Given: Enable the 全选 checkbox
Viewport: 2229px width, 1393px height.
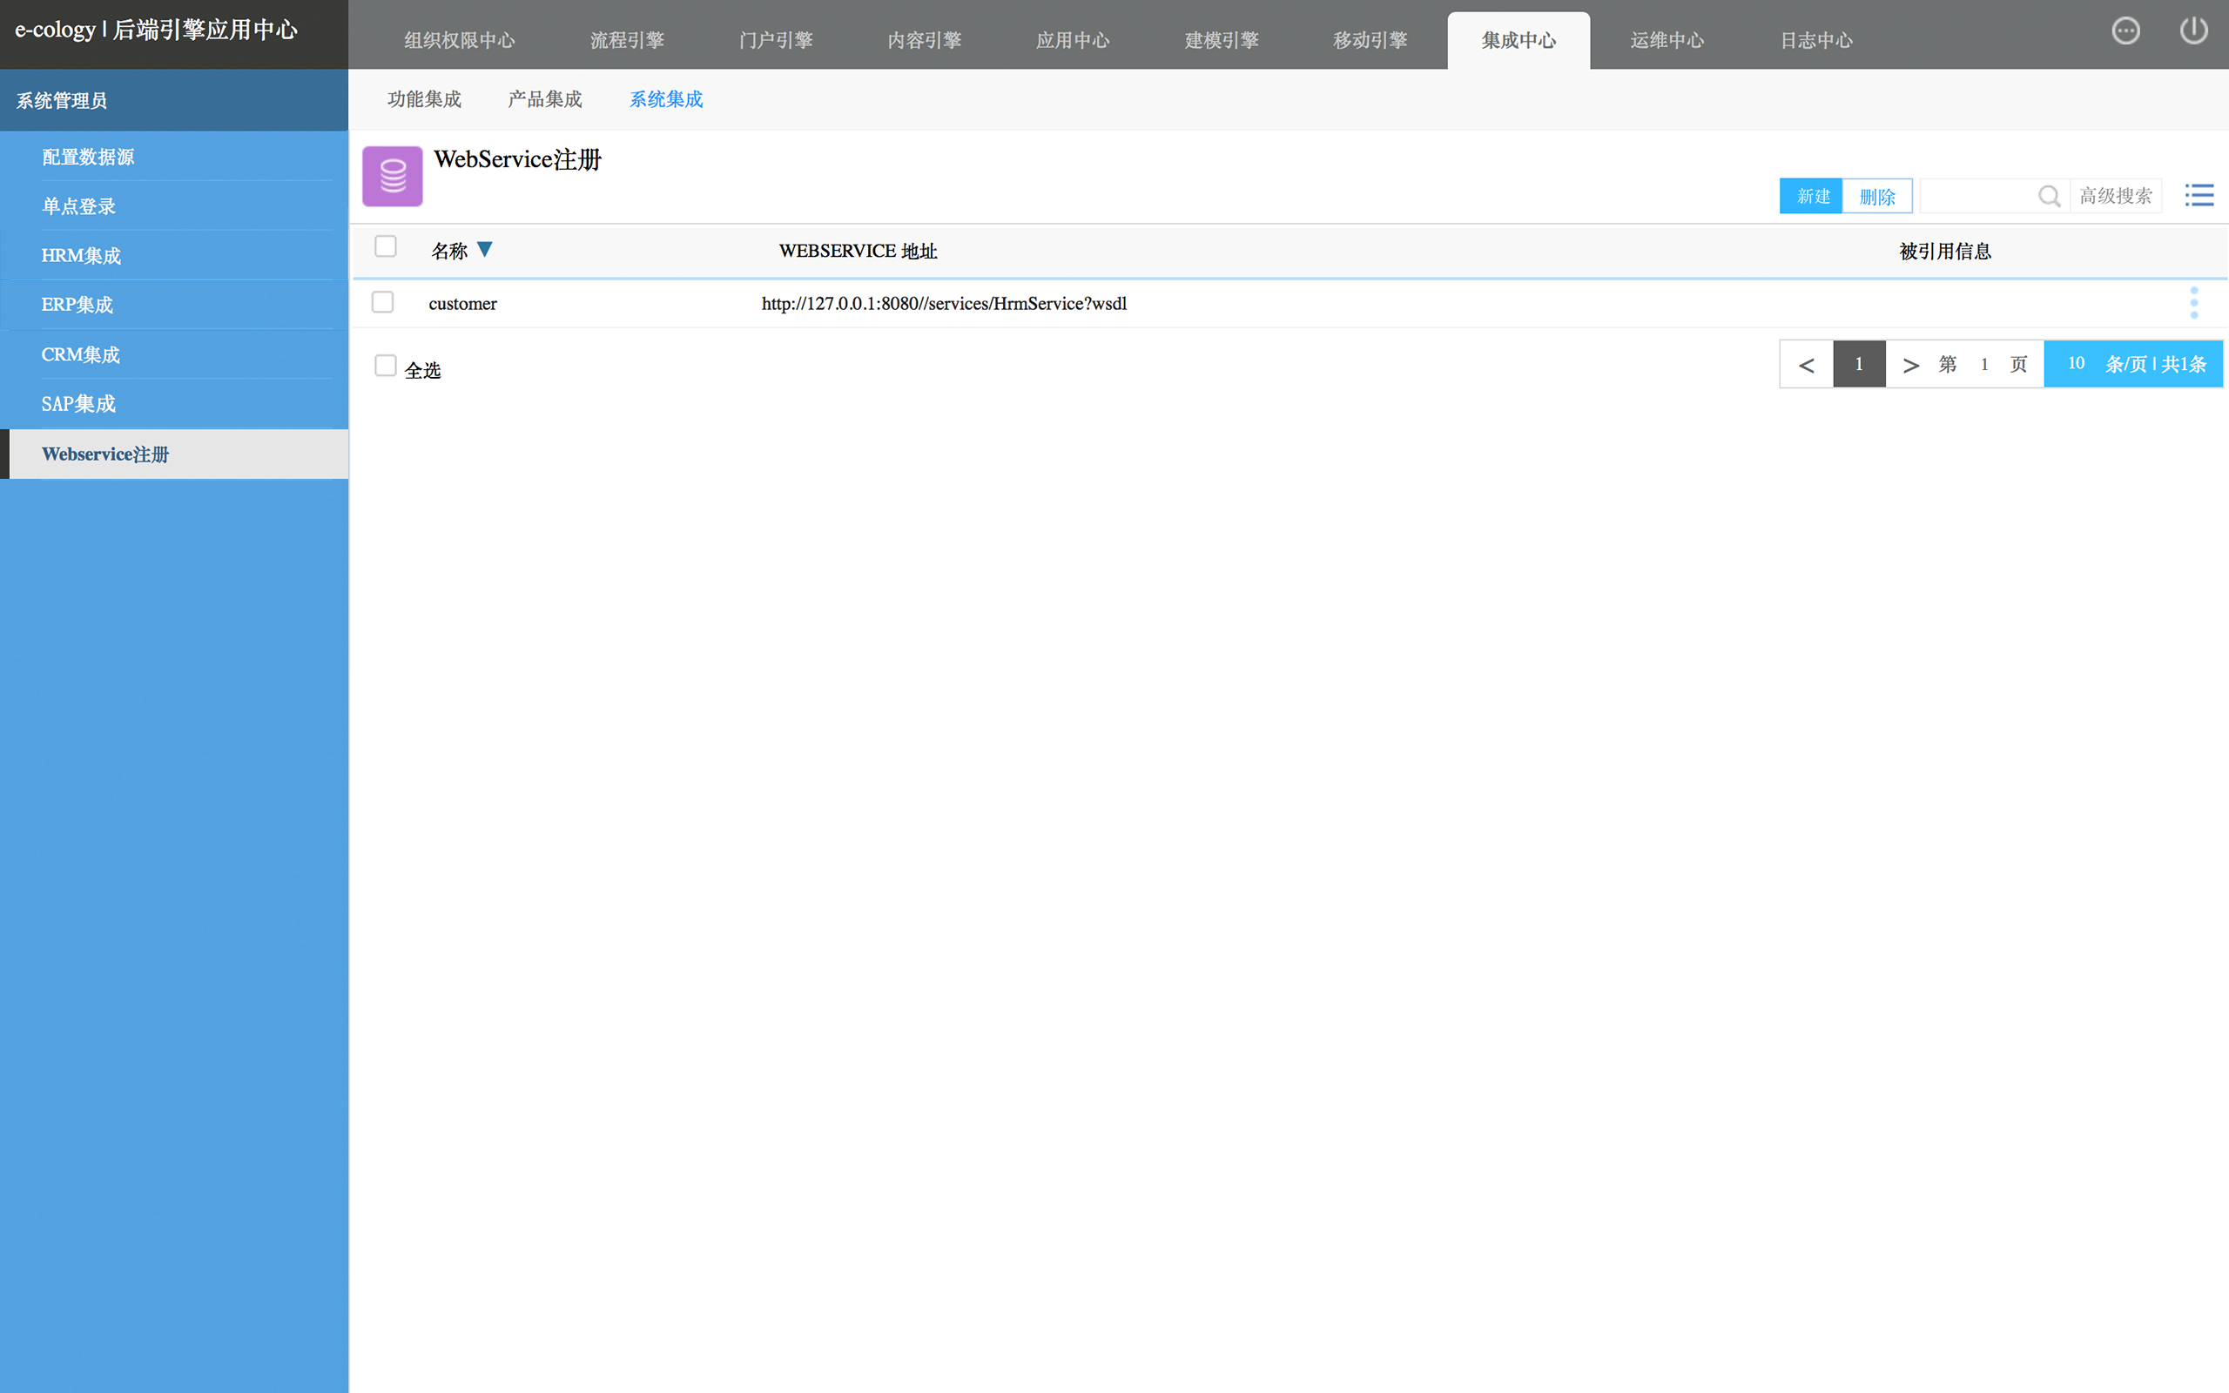Looking at the screenshot, I should point(386,367).
